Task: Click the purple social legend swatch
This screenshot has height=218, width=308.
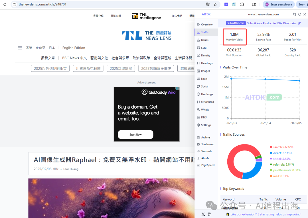Action: [x=271, y=159]
